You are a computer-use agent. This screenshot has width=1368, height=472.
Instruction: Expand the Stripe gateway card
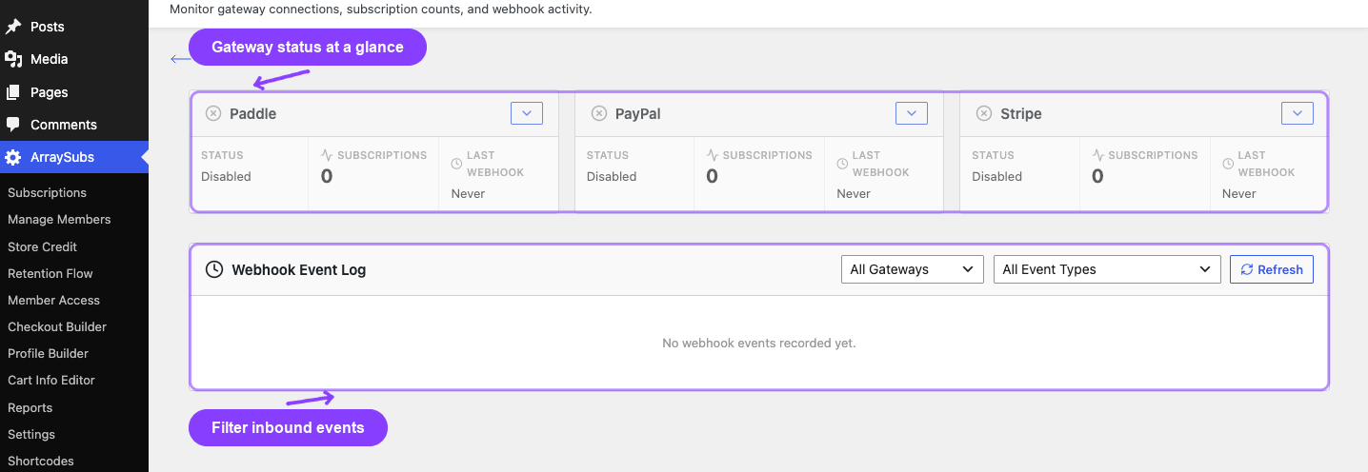[1298, 113]
